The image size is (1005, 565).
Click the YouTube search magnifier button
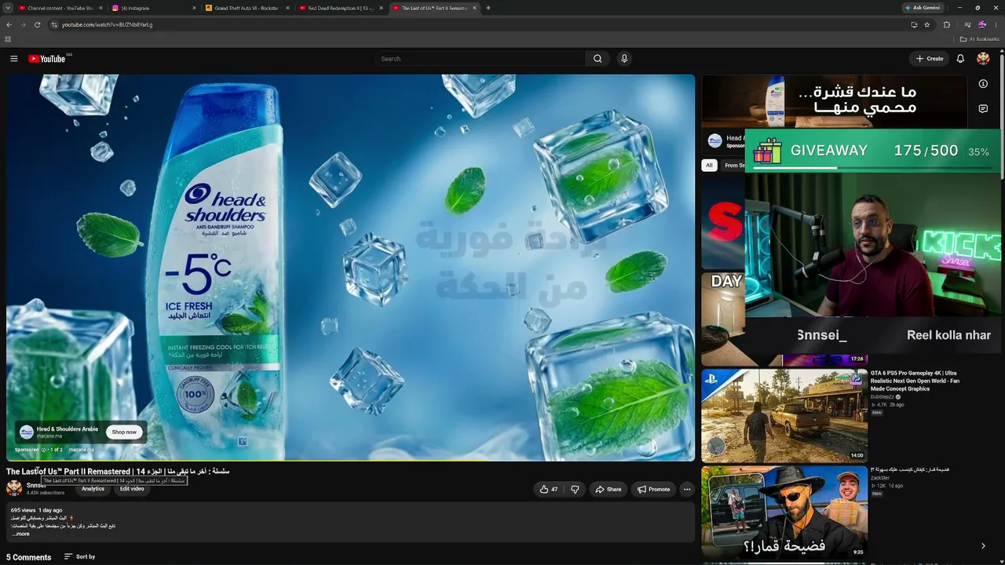598,59
